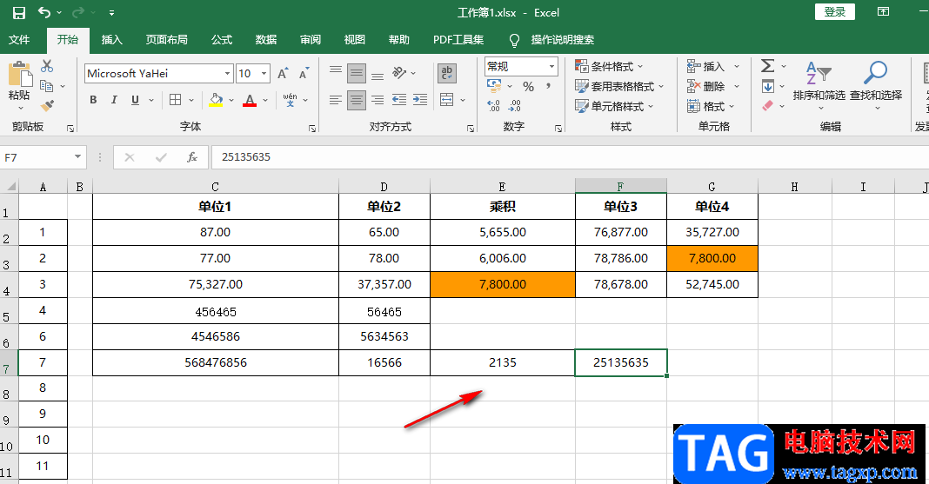This screenshot has width=929, height=484.
Task: Open the wén phonetic guide tool
Action: (291, 99)
